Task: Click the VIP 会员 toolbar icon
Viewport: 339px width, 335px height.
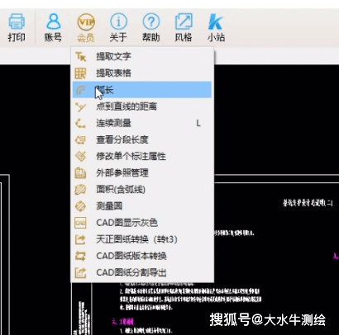Action: [x=86, y=21]
